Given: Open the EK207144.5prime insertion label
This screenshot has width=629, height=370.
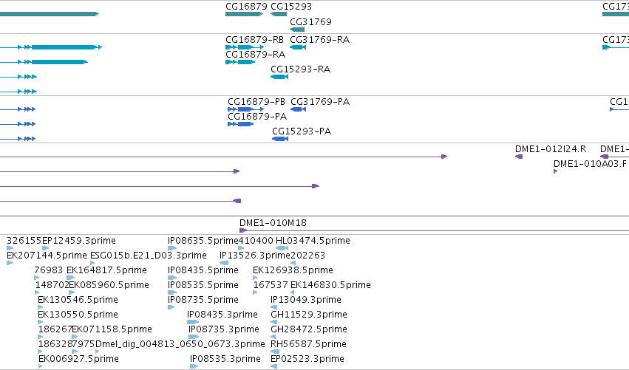Looking at the screenshot, I should [47, 256].
